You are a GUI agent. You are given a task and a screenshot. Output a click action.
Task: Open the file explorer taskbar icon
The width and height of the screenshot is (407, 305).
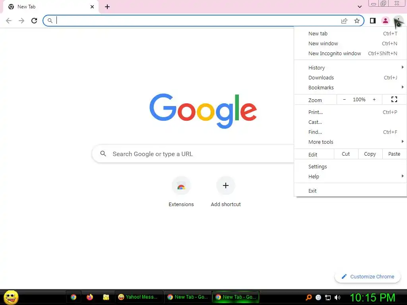click(106, 297)
